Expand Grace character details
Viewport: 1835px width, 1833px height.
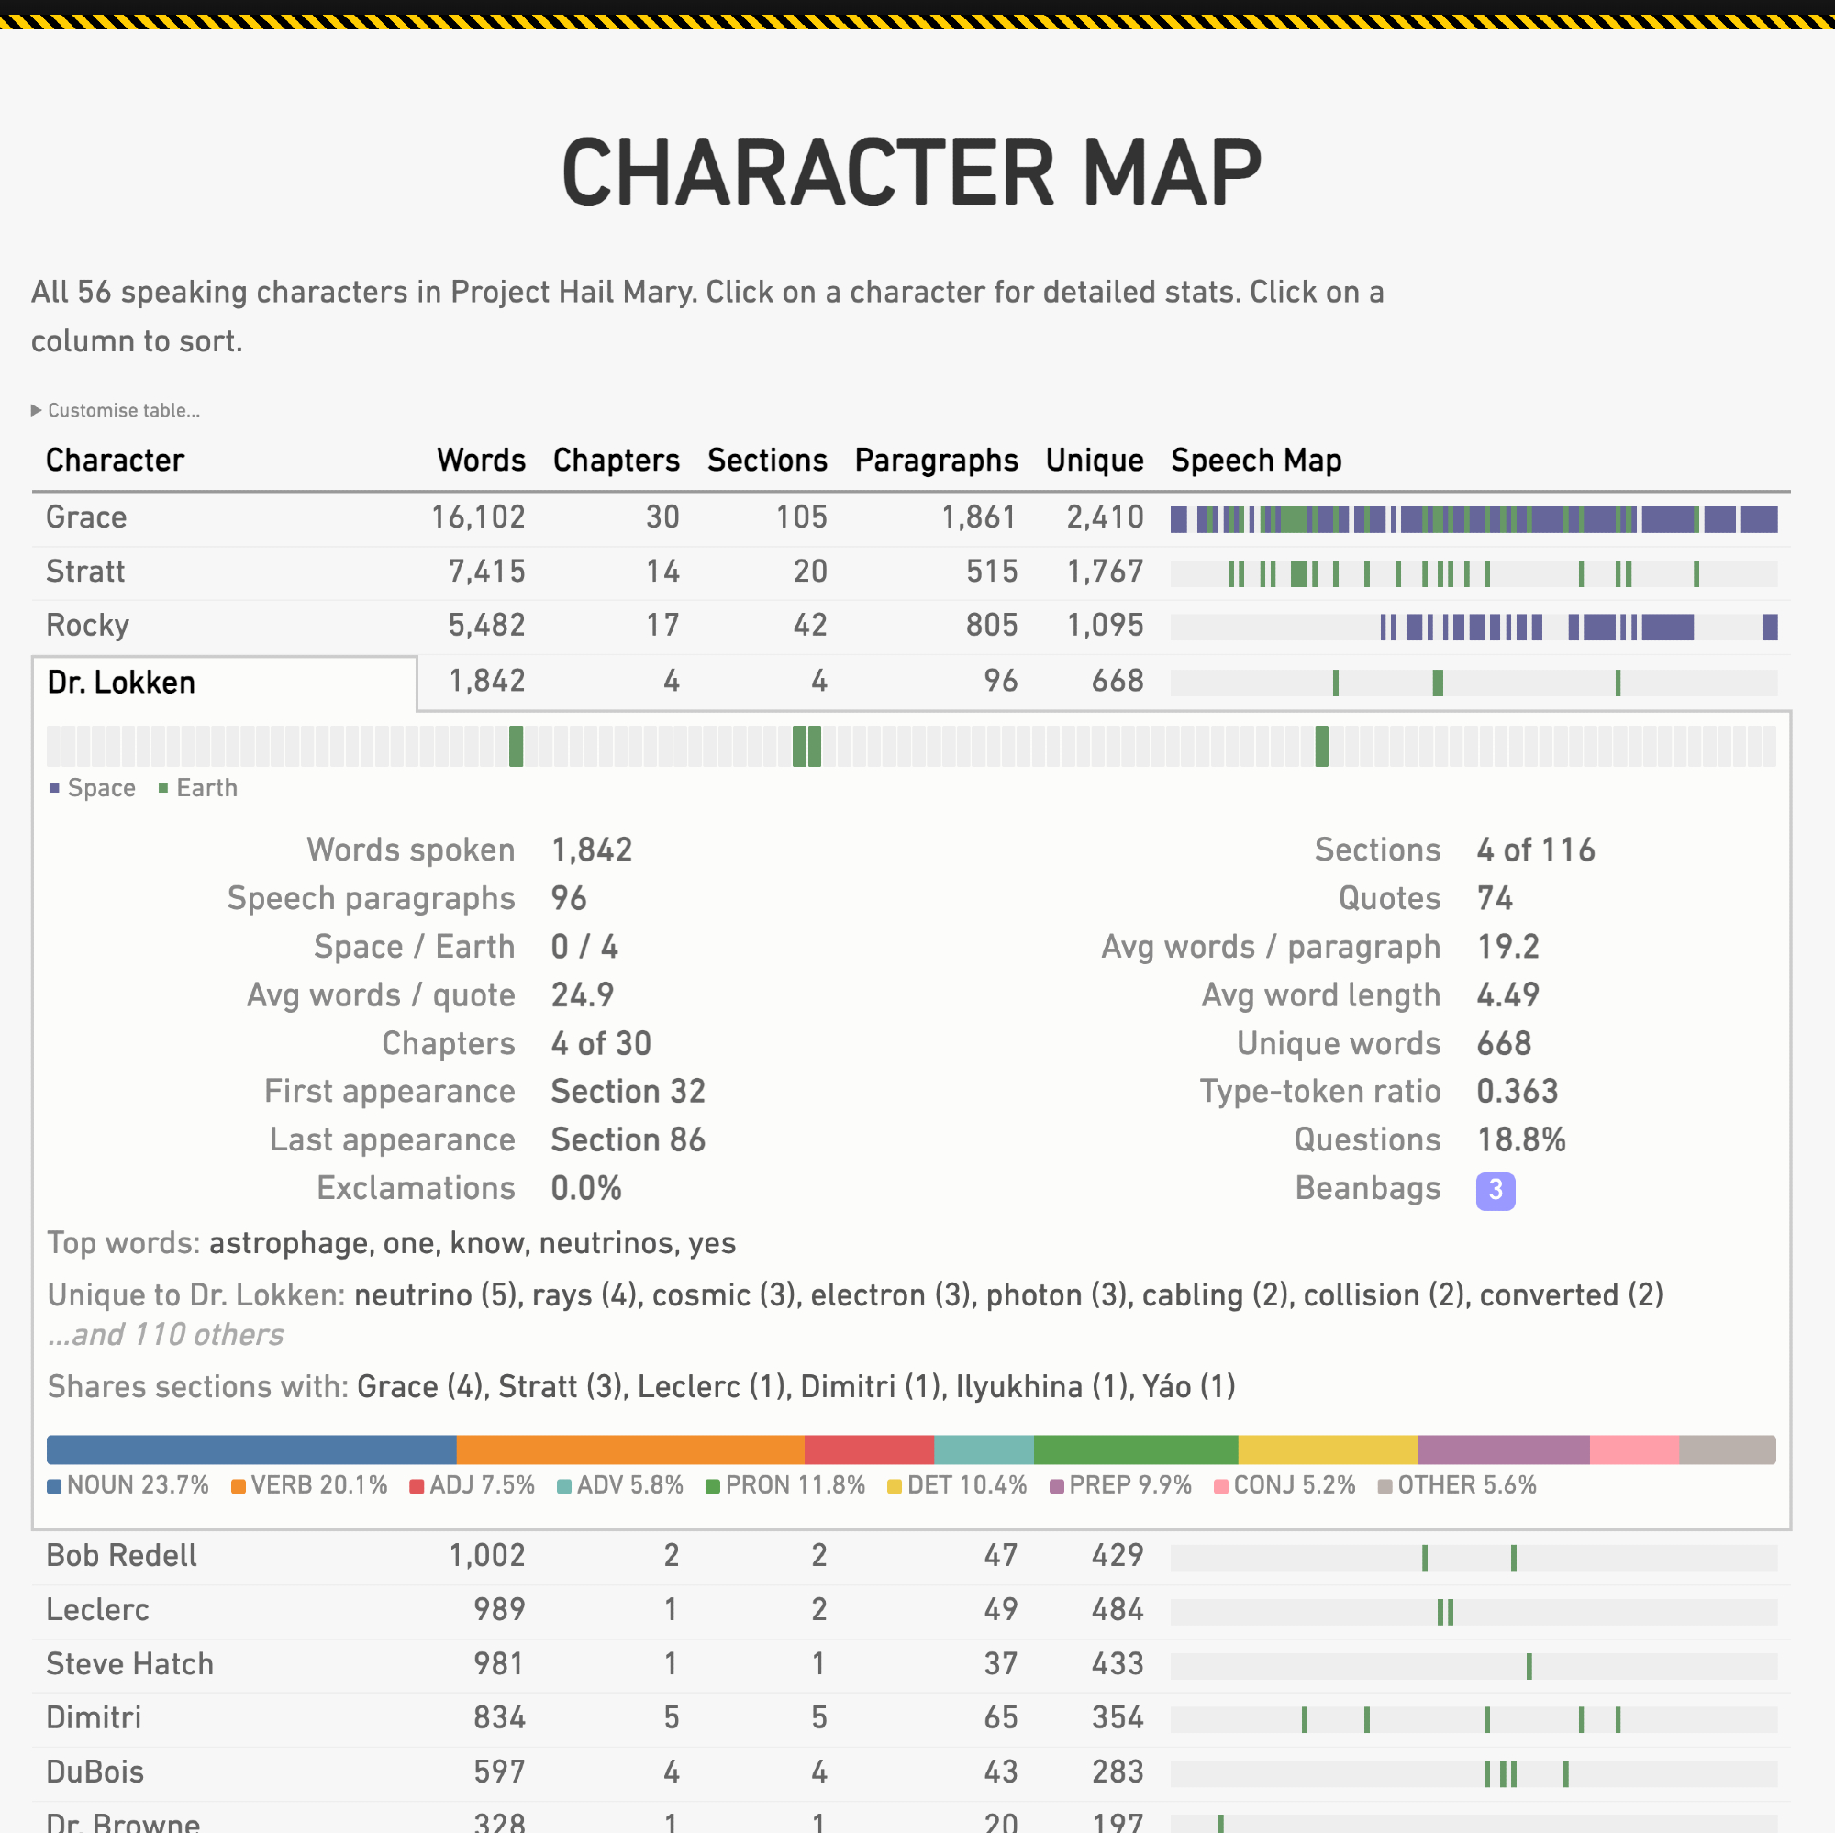[86, 517]
